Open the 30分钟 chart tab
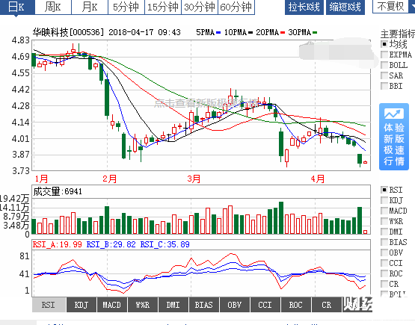 (200, 7)
